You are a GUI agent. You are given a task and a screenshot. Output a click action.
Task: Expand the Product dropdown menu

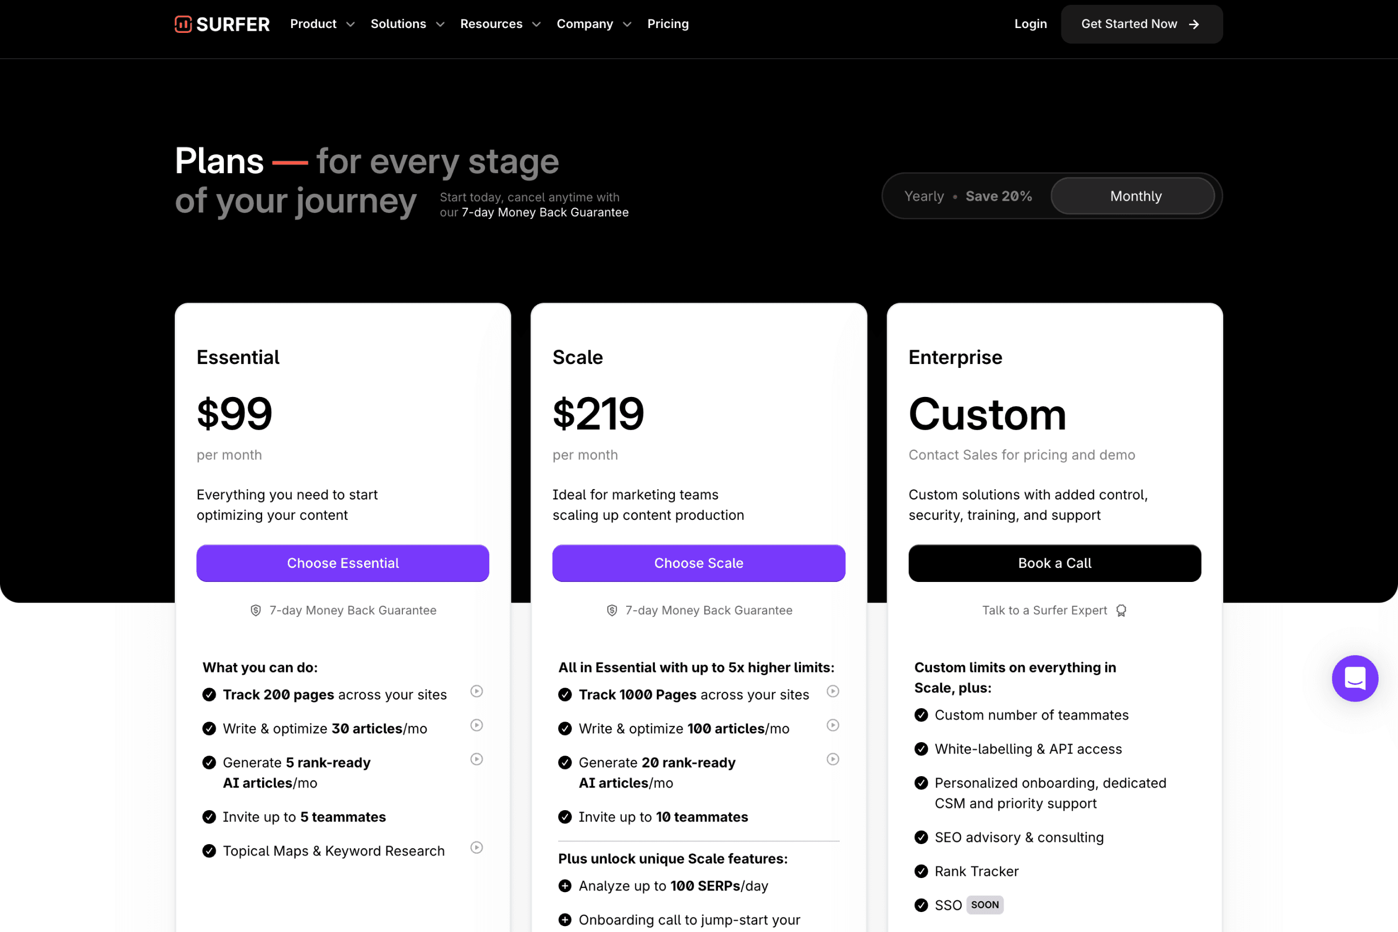pyautogui.click(x=322, y=24)
